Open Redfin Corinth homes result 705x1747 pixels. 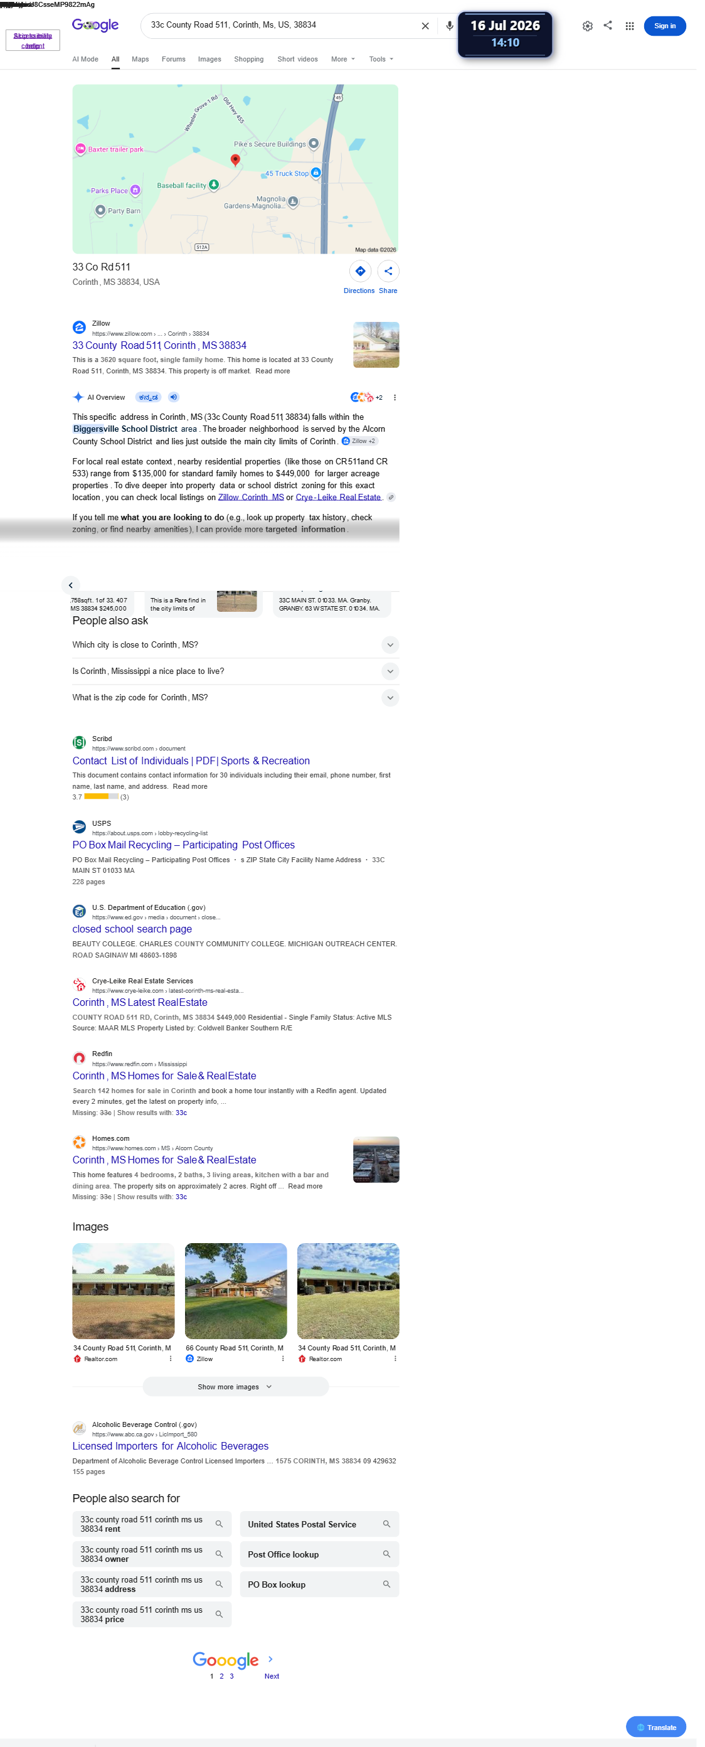pos(164,1076)
